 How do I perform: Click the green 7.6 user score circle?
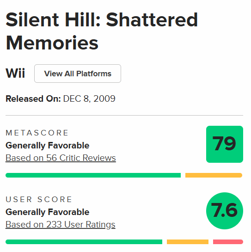tap(225, 211)
